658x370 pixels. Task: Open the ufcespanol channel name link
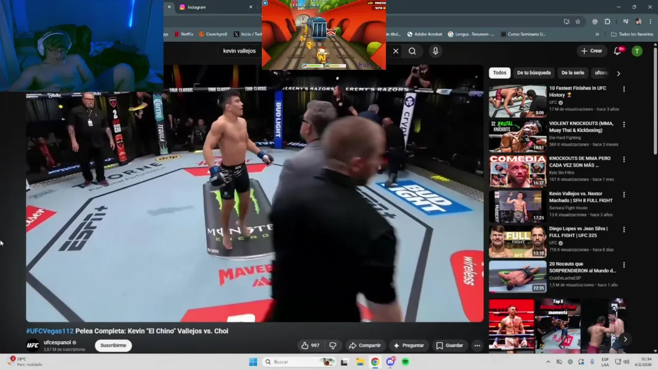tap(58, 342)
